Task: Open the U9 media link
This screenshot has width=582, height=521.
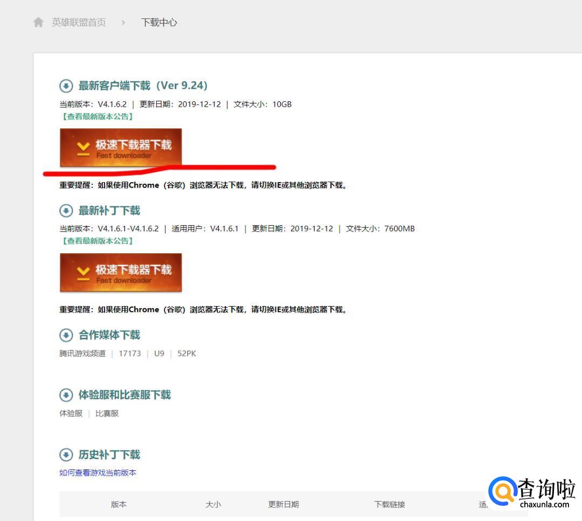Action: pos(159,353)
